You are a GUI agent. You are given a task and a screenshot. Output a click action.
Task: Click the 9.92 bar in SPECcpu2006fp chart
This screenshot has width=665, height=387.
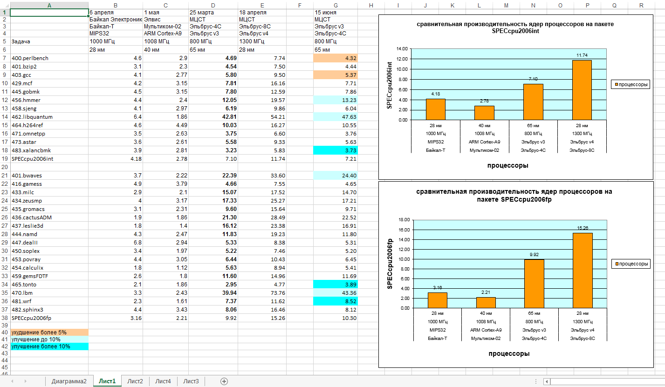point(534,283)
